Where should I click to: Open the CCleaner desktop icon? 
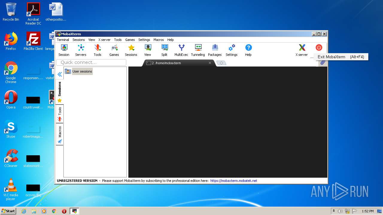(x=11, y=158)
